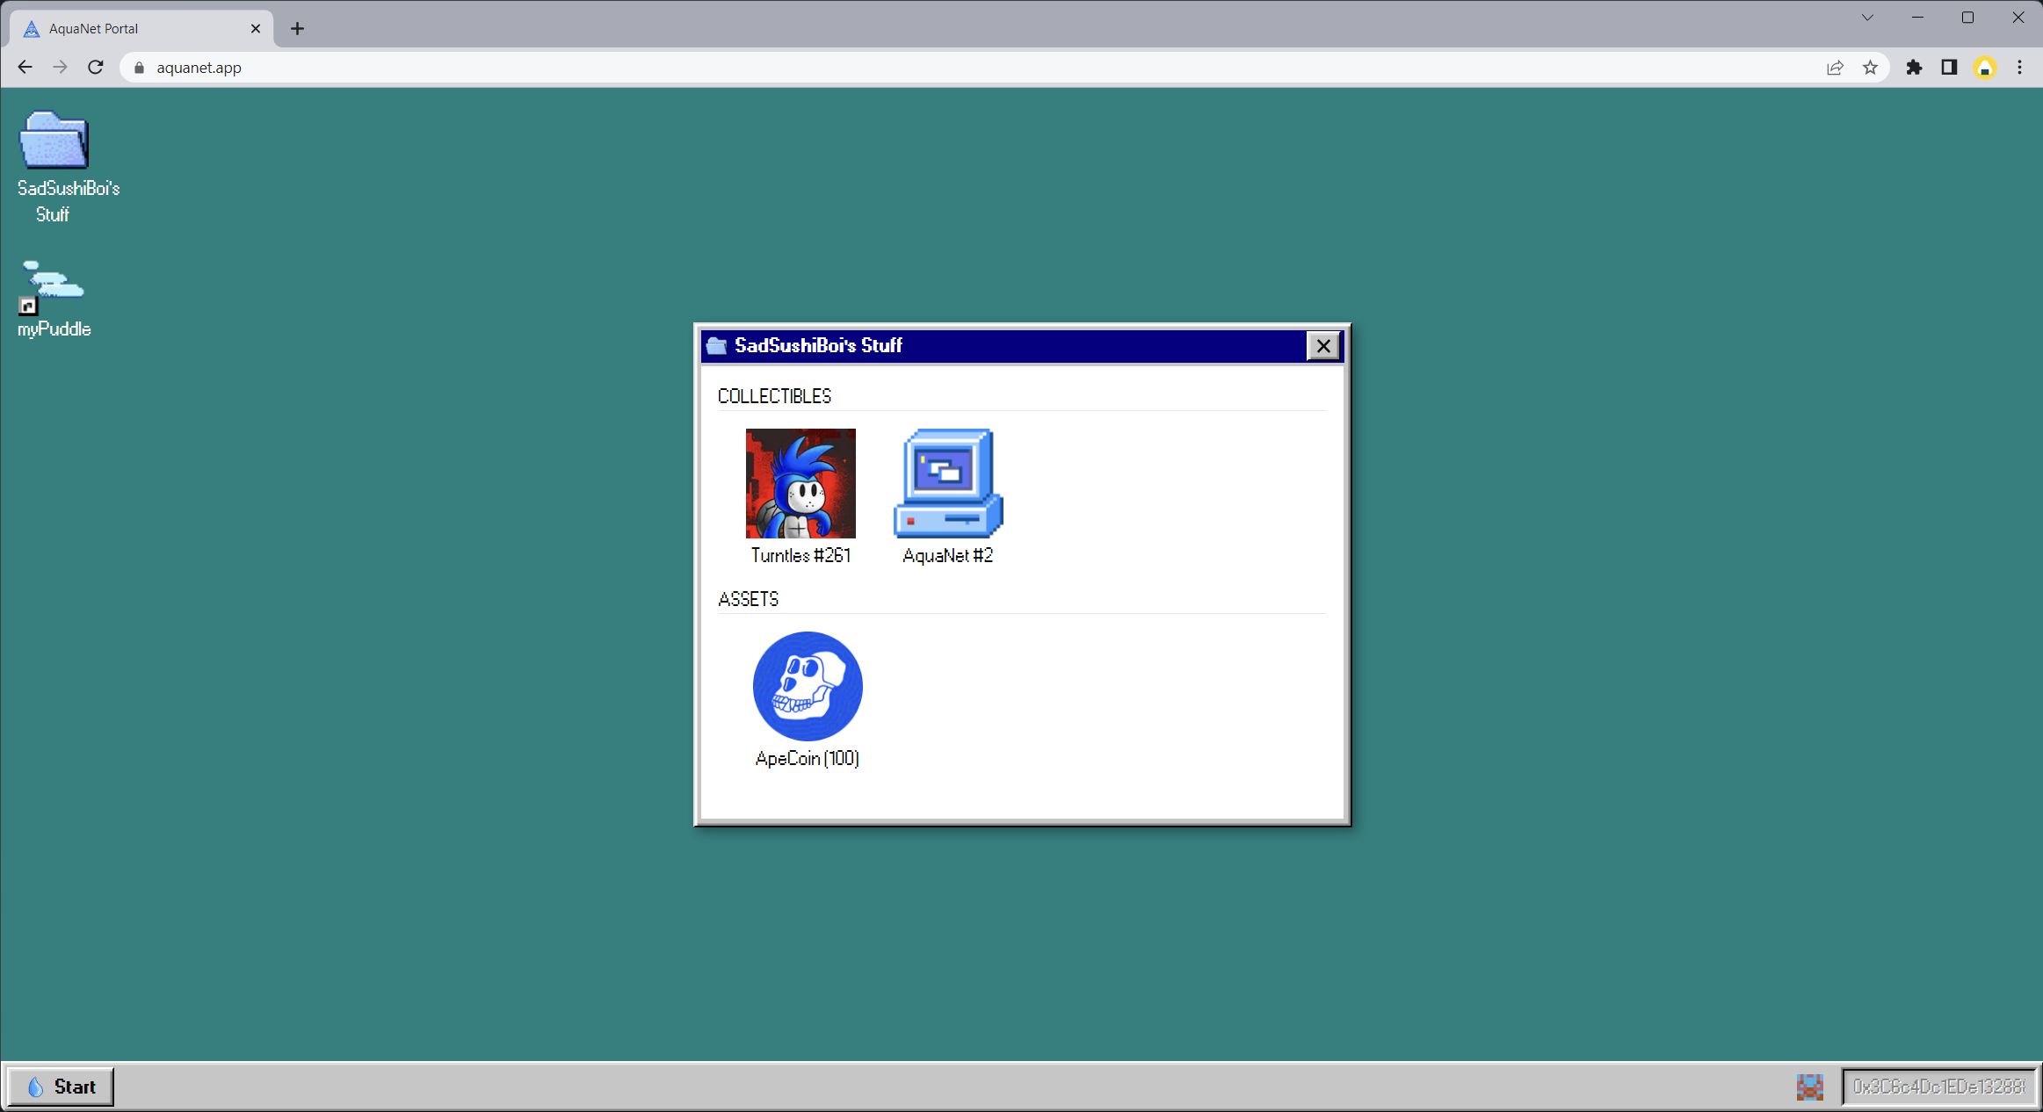Screen dimensions: 2043x1112
Task: Click the AquaNet #2 label
Action: point(948,555)
